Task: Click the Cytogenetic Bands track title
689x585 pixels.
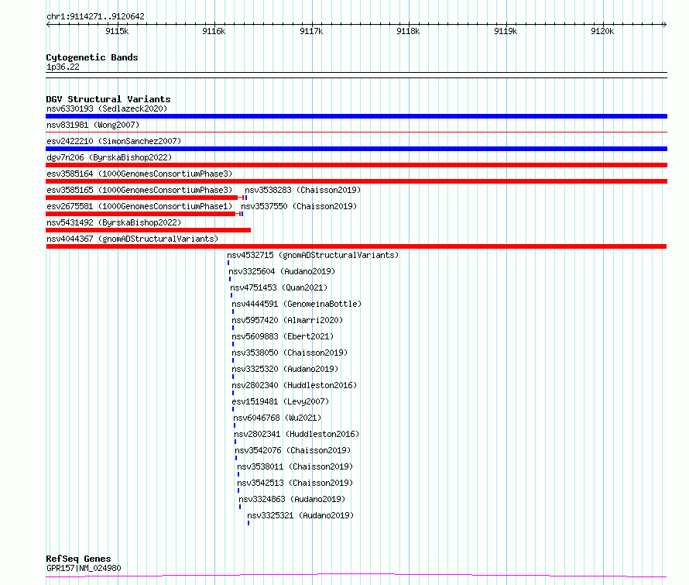Action: (x=92, y=57)
